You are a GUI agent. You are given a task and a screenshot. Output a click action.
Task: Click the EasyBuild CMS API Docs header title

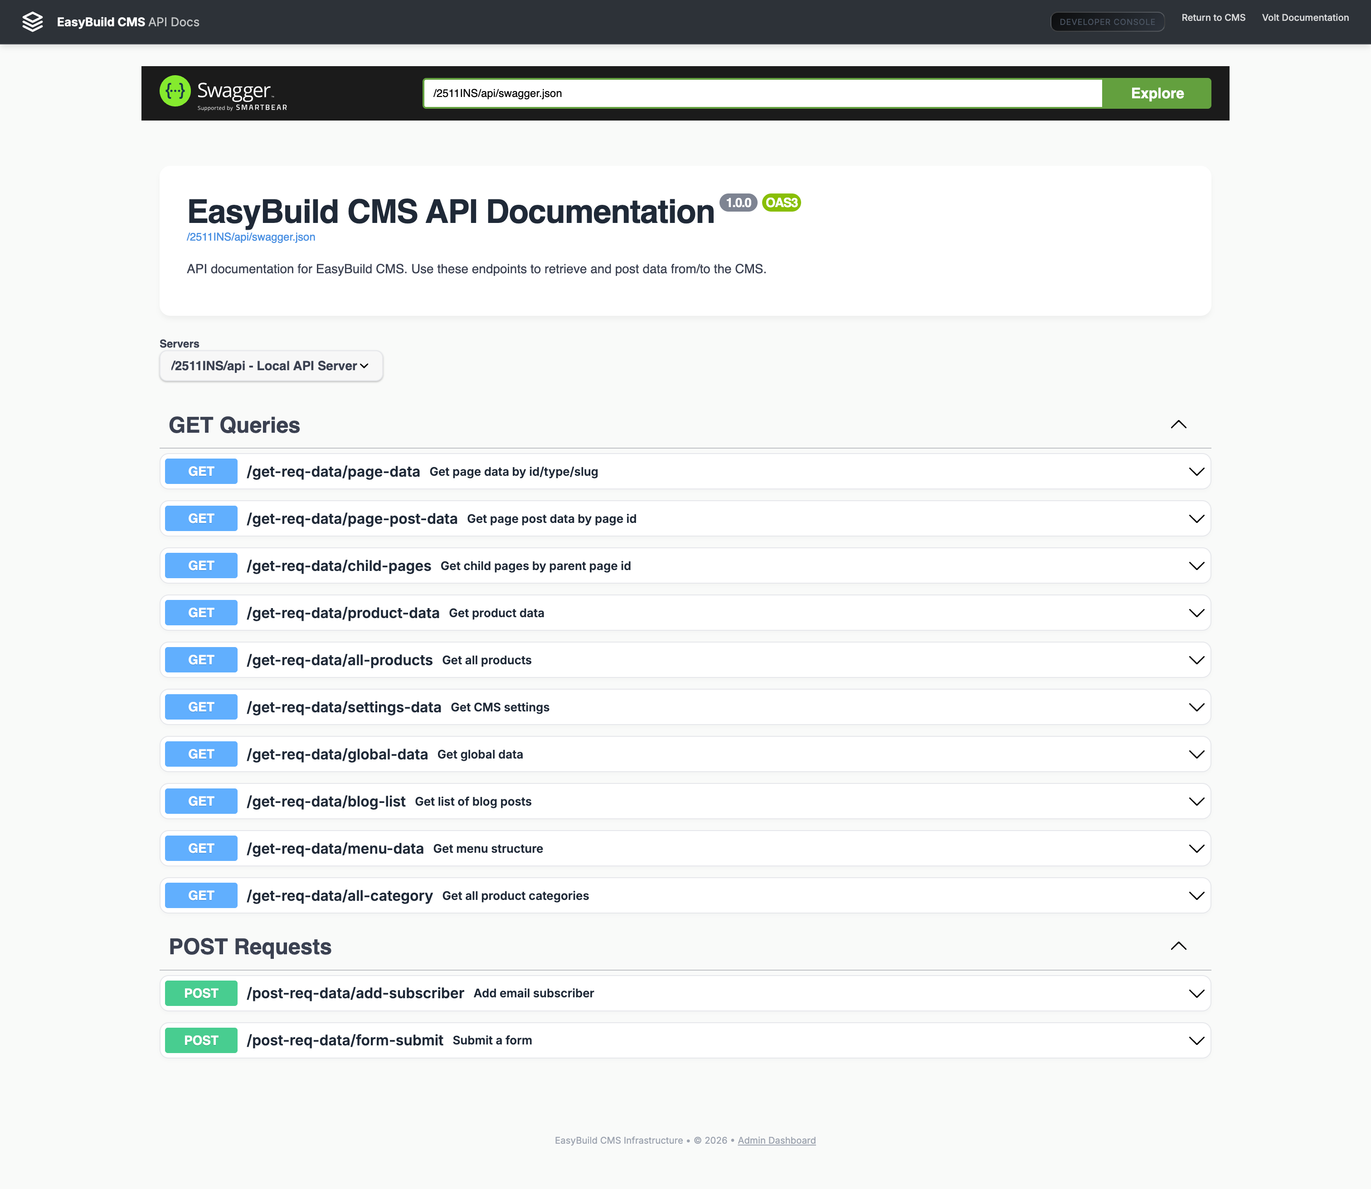[x=128, y=22]
